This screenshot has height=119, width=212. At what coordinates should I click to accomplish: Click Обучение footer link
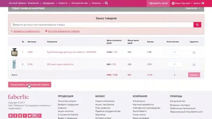[100, 115]
